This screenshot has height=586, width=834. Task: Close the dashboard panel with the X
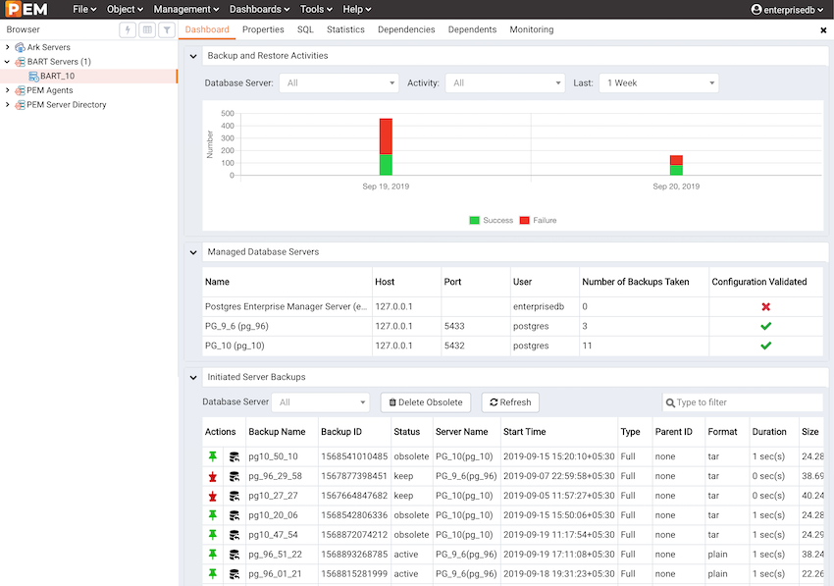coord(823,30)
